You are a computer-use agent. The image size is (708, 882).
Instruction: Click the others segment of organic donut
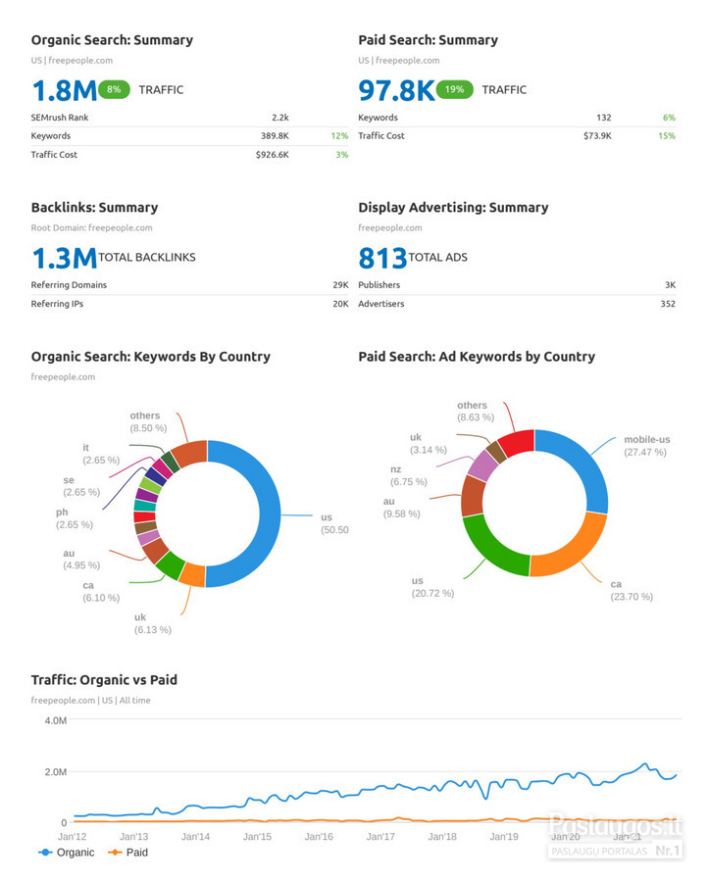(x=190, y=453)
